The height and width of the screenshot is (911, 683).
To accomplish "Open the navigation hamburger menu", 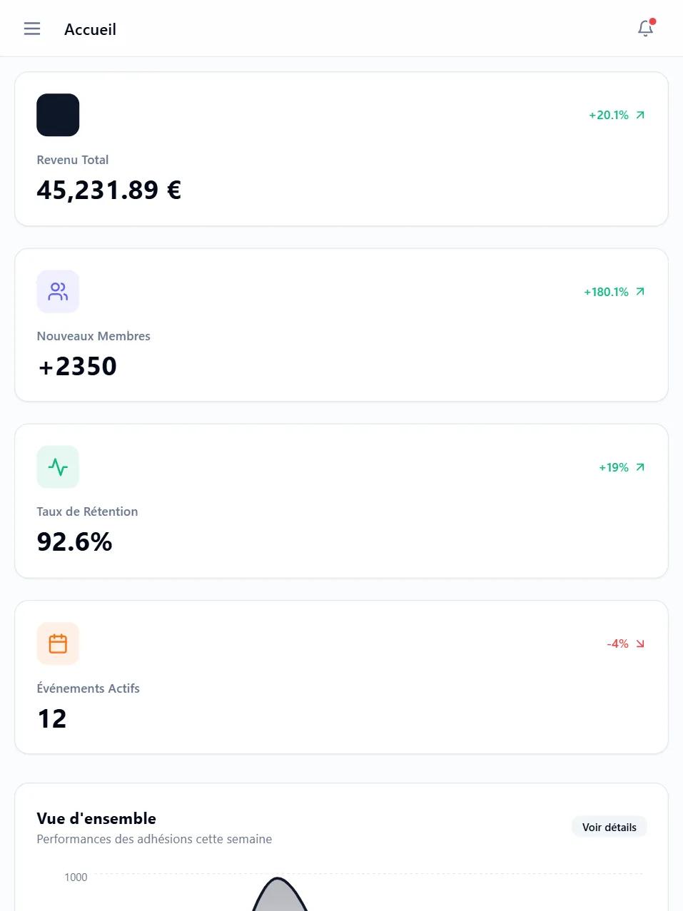I will click(x=31, y=29).
